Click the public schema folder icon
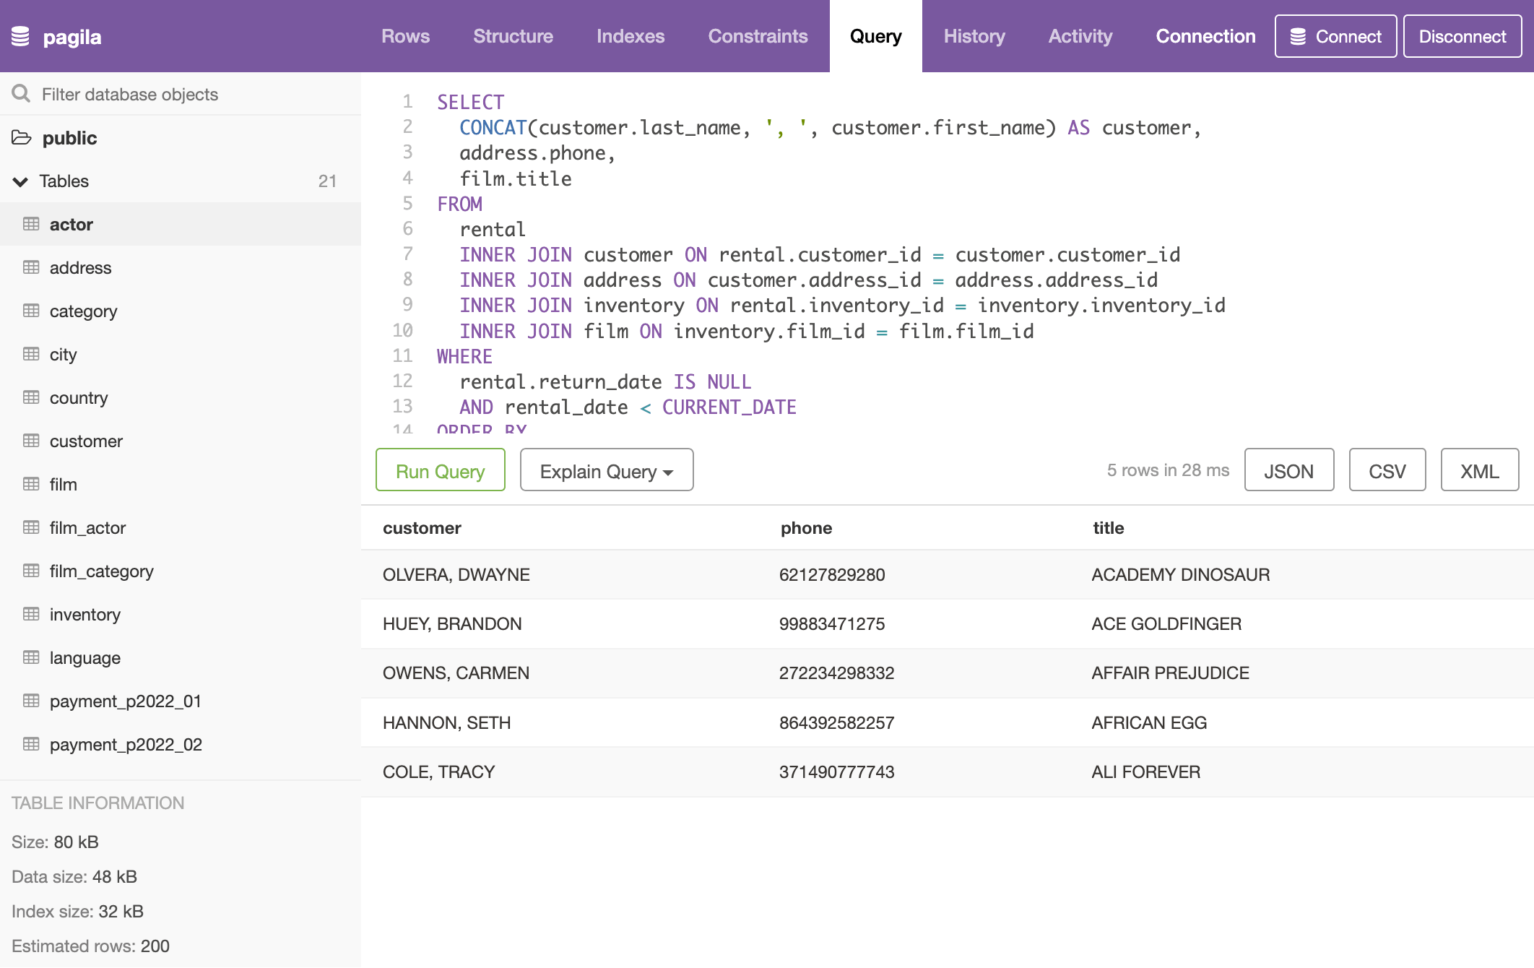Image resolution: width=1534 pixels, height=968 pixels. click(22, 138)
